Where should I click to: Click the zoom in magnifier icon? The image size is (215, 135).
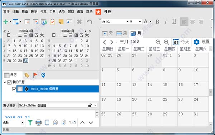pyautogui.click(x=166, y=42)
